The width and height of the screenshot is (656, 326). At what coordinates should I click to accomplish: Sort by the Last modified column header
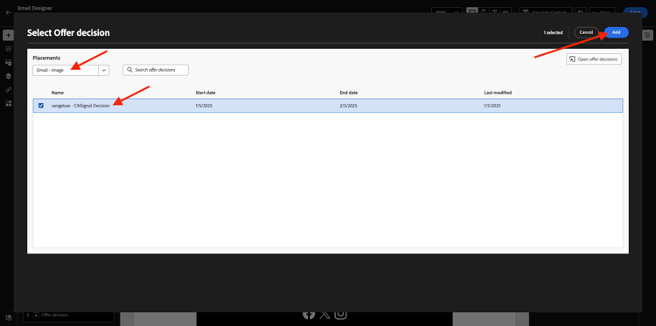point(498,93)
